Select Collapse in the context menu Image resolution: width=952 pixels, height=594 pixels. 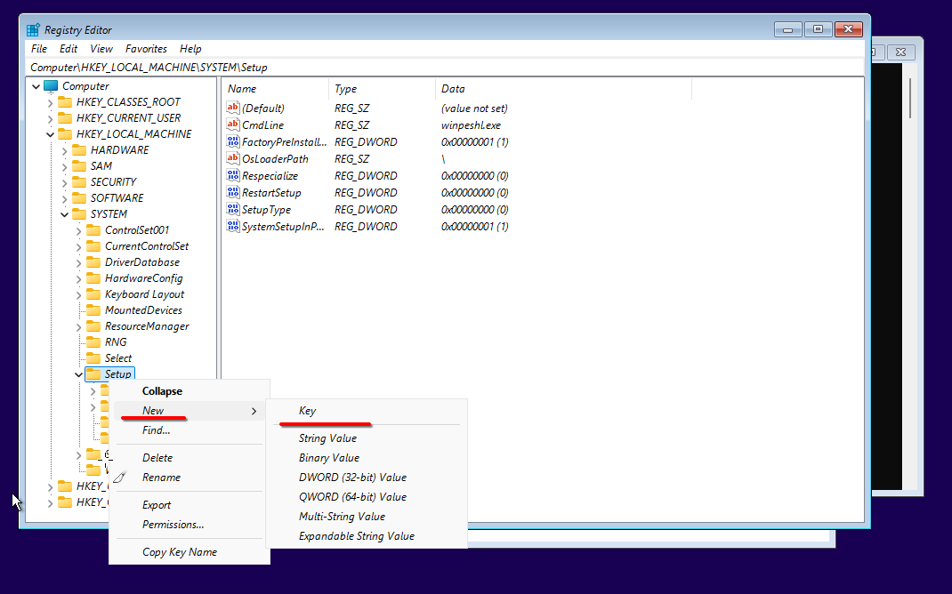click(x=190, y=391)
